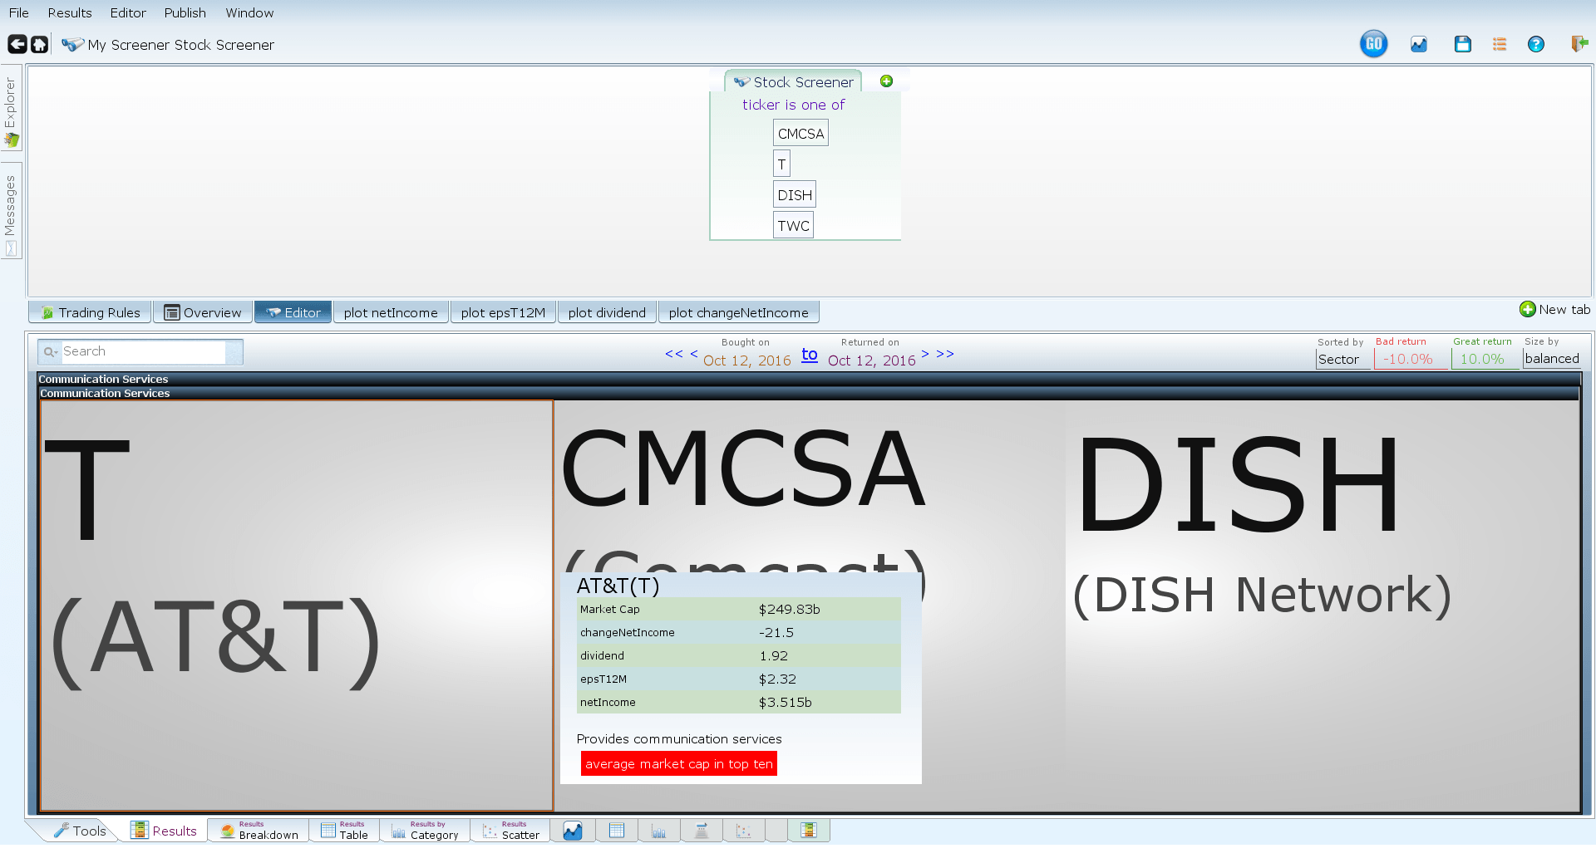Screen dimensions: 1596x863
Task: Add rule with green plus next to Stock Screener
Action: click(x=886, y=81)
